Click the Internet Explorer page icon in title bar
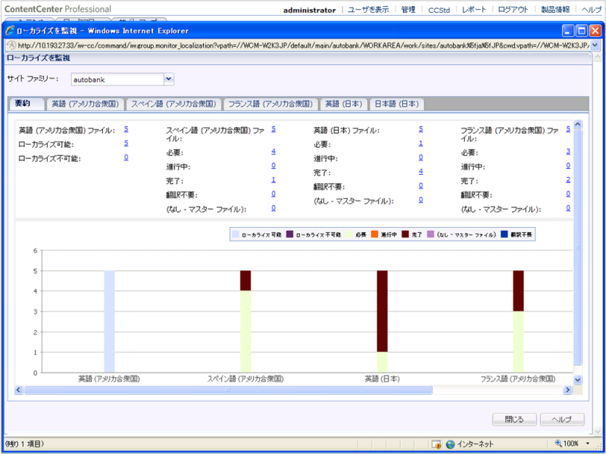The image size is (606, 454). (x=11, y=31)
